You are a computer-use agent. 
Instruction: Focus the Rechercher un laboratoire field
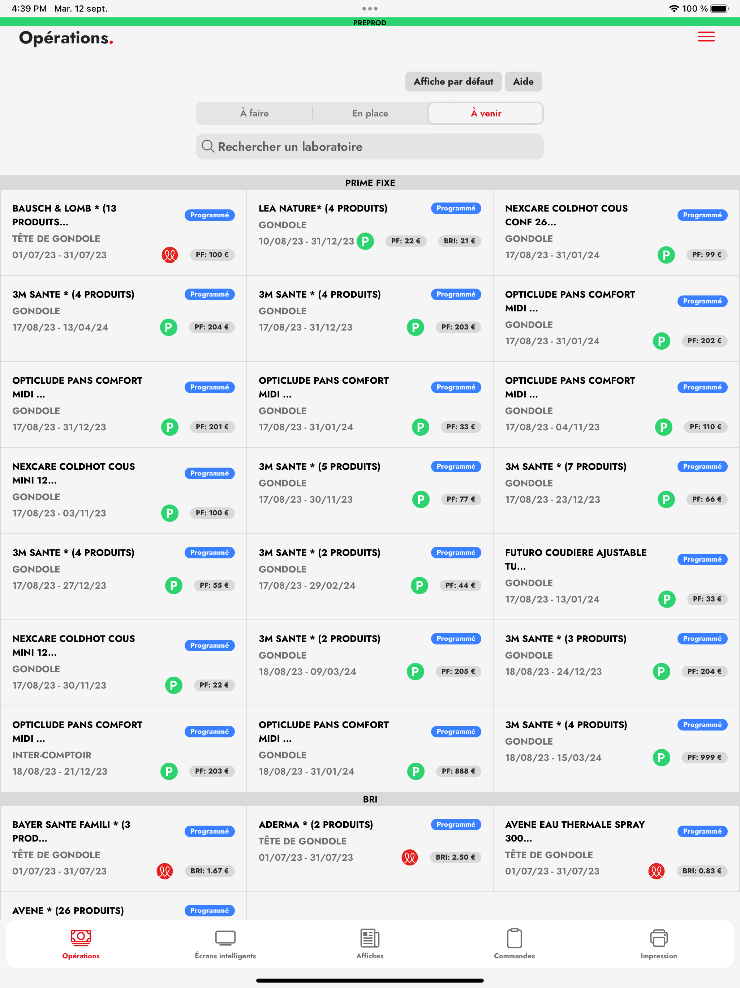370,146
